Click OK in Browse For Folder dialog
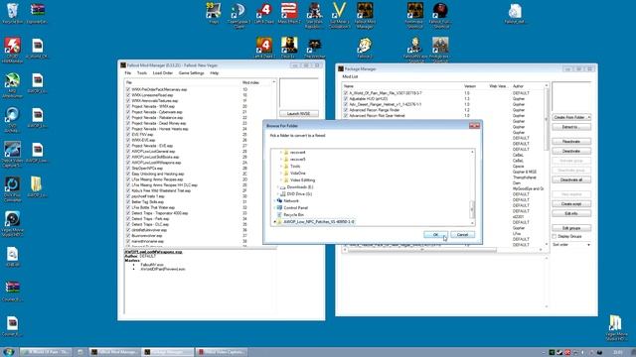 point(435,235)
